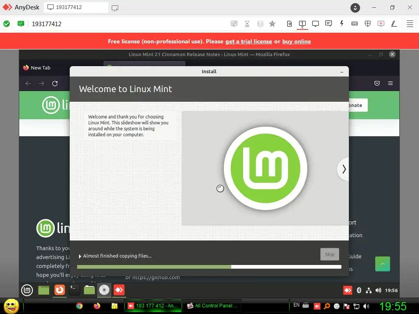Screen dimensions: 419x314
Task: Select remote monitor 1 icon
Action: coord(302,24)
